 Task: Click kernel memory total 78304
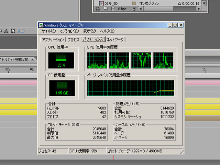[169, 129]
